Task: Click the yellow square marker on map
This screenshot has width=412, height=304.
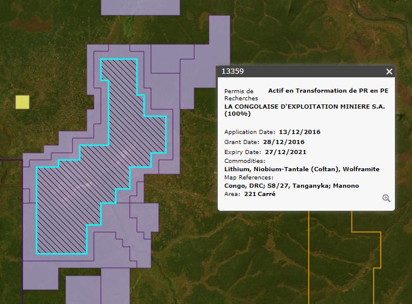Action: pos(22,102)
